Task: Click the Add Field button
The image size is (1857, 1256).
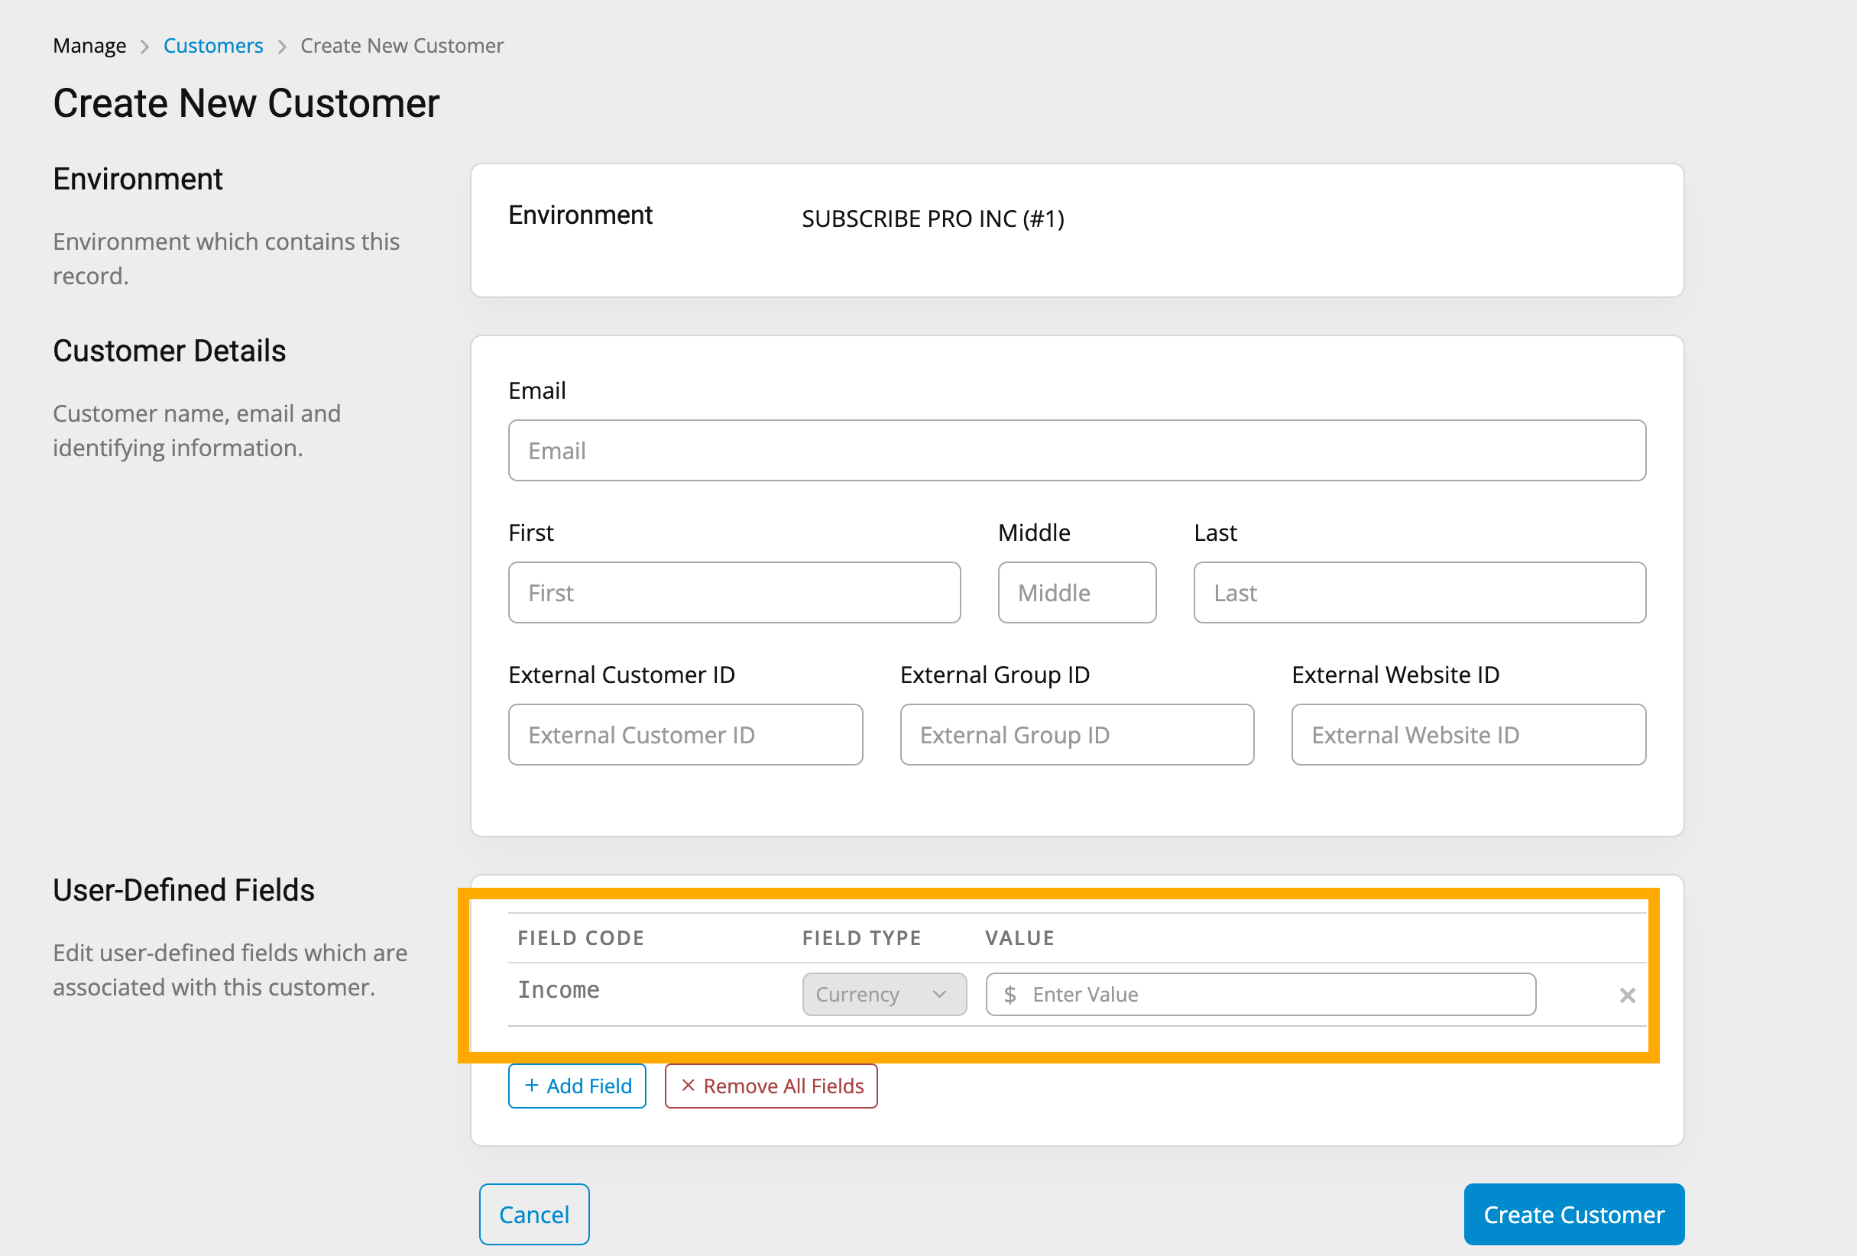Action: [575, 1085]
